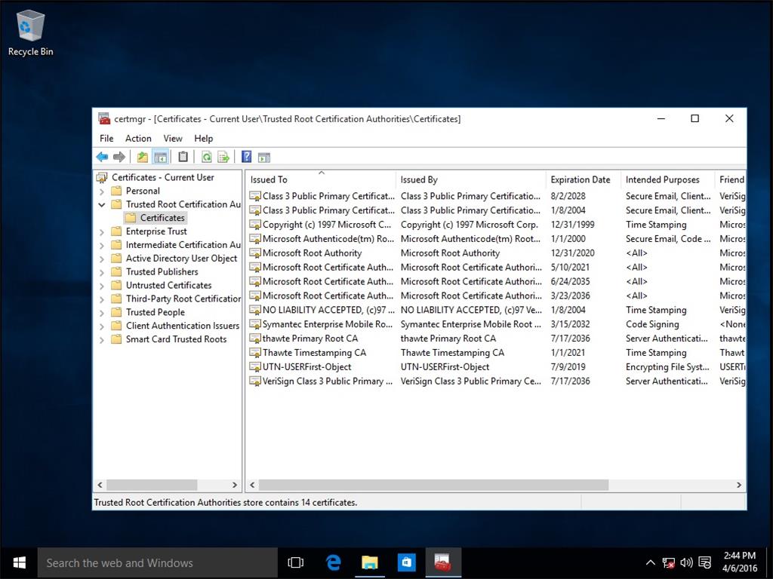Image resolution: width=773 pixels, height=579 pixels.
Task: Click the Trusted Publishers folder icon
Action: point(116,271)
